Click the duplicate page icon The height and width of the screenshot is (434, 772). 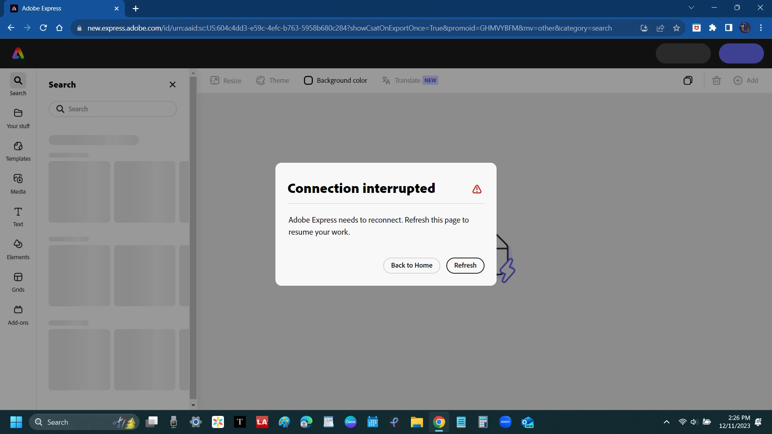click(x=688, y=80)
